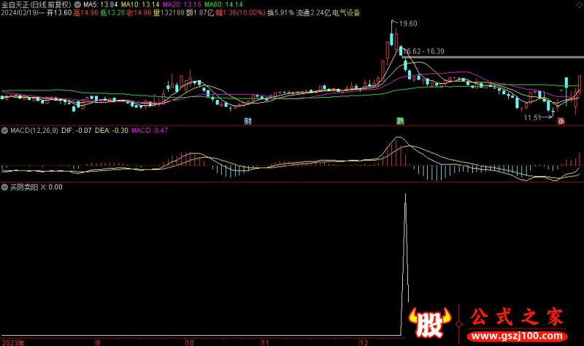This screenshot has height=346, width=584.
Task: Click the X: 0.00 indicator value
Action: point(51,187)
